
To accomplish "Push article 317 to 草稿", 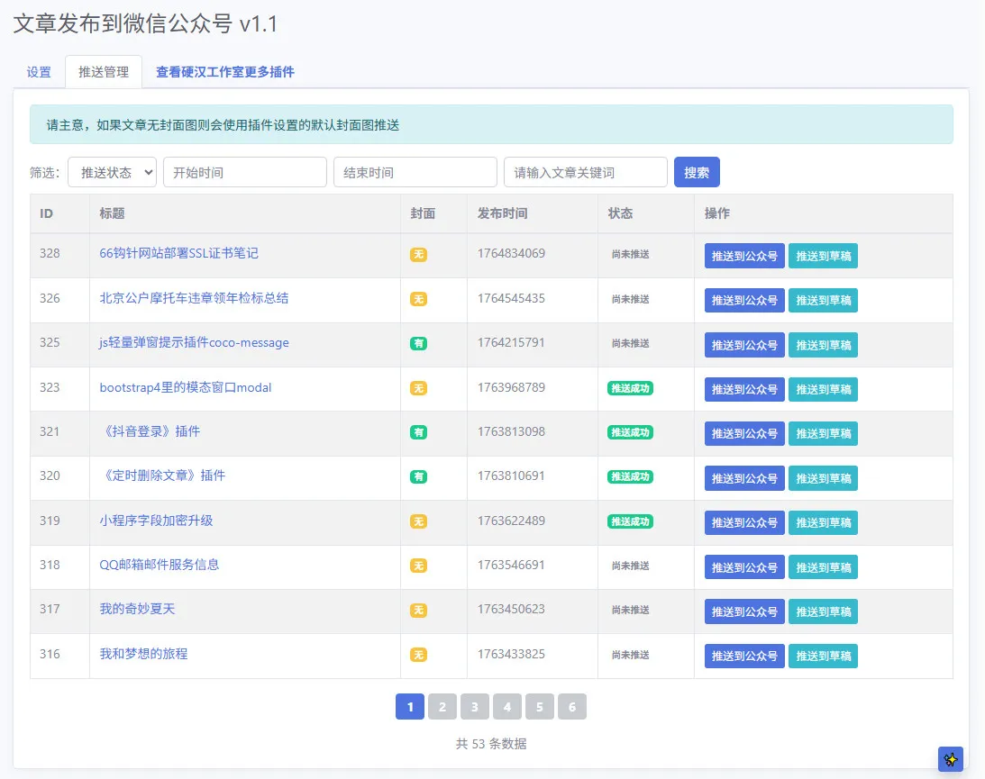I will coord(823,611).
